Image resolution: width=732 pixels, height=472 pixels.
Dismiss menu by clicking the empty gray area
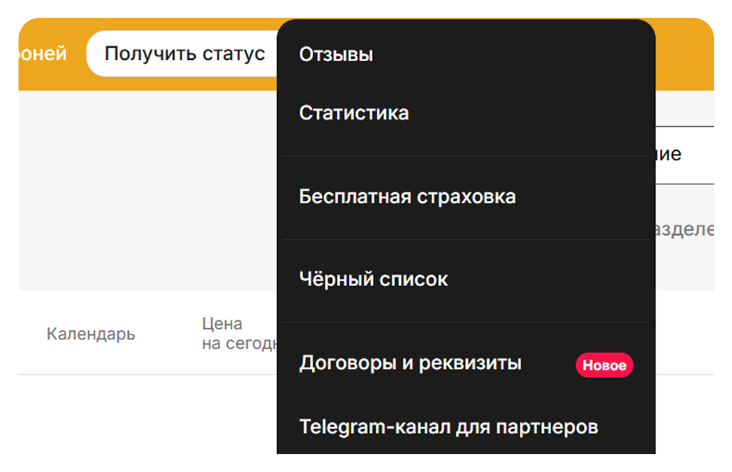[142, 192]
